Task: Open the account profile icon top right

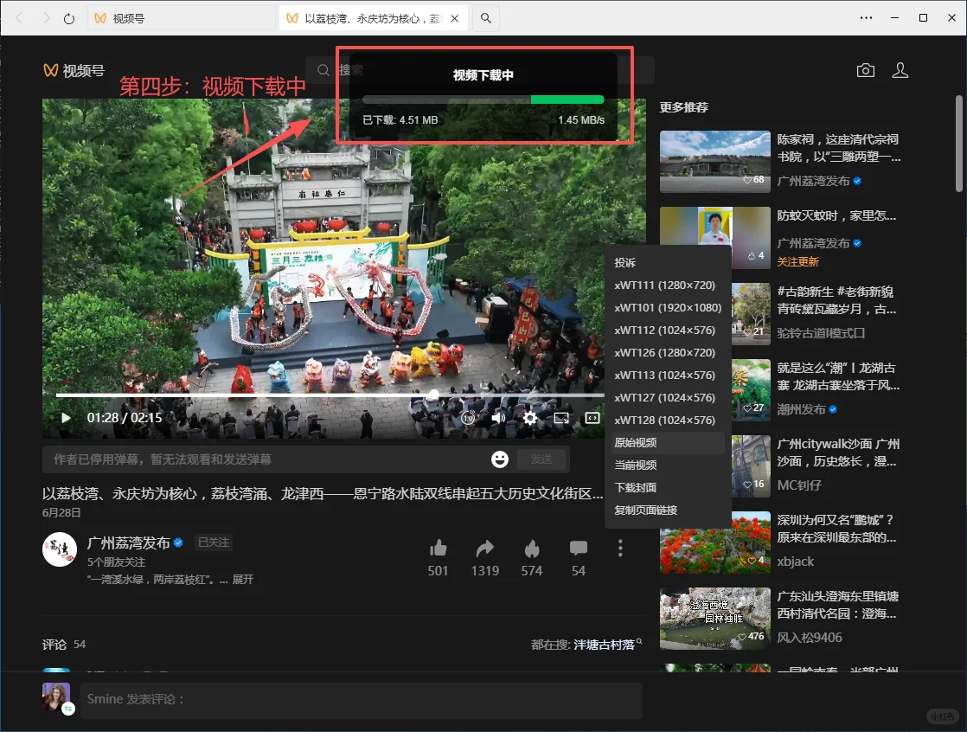Action: click(x=900, y=70)
